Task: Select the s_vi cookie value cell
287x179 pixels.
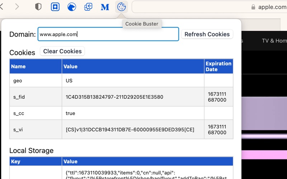Action: point(133,129)
